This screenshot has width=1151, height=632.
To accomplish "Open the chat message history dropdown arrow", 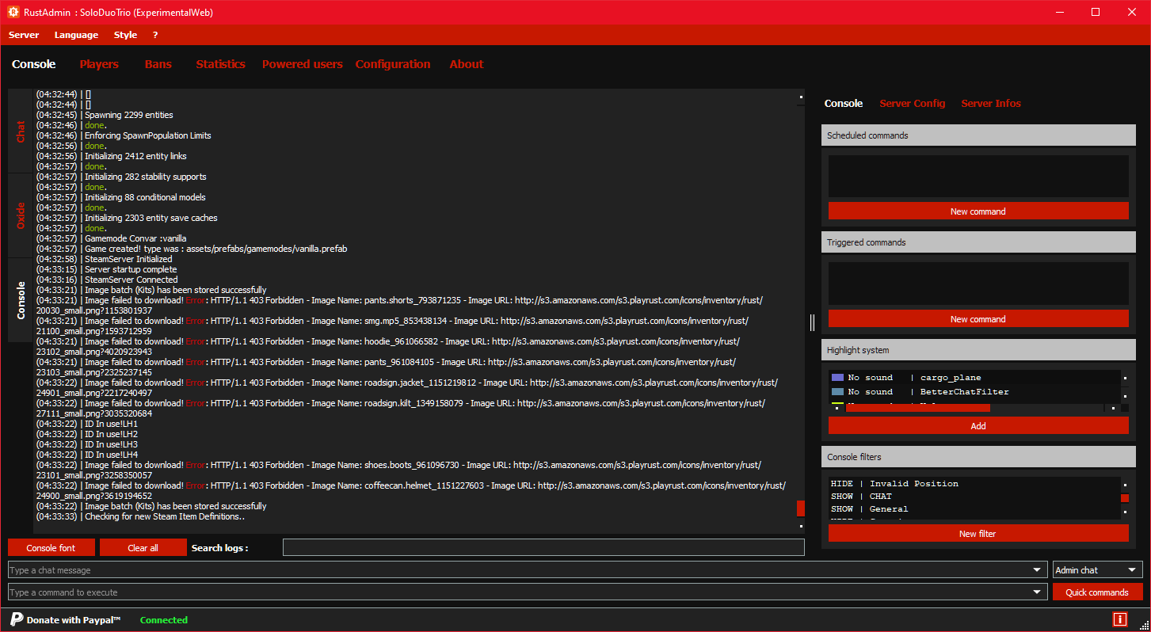I will pyautogui.click(x=1038, y=570).
